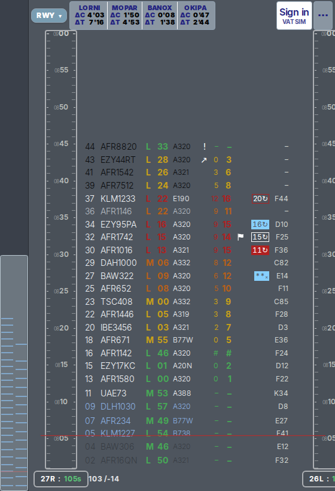The height and width of the screenshot is (491, 335).
Task: Click the 0845 mark on the 27R timeline
Action: (x=61, y=144)
